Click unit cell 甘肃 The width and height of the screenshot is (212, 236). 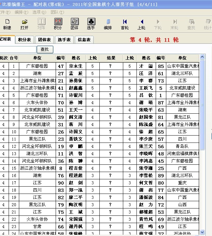(37, 227)
